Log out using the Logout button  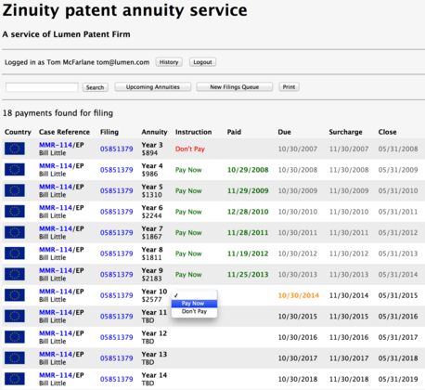click(x=202, y=62)
